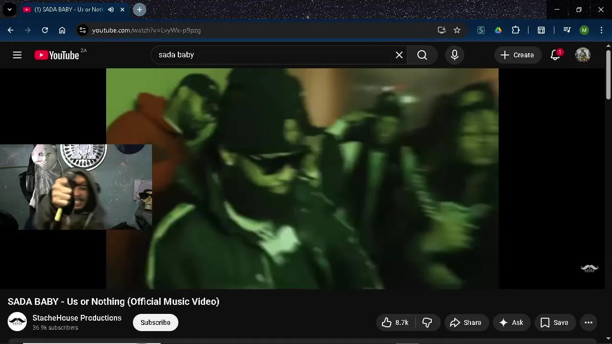This screenshot has height=344, width=612.
Task: Bookmark this page with star
Action: tap(457, 30)
